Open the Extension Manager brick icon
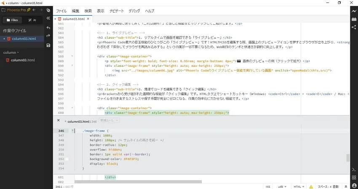 (354, 19)
